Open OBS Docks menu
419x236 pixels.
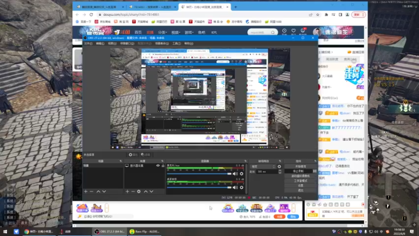[x=127, y=44]
